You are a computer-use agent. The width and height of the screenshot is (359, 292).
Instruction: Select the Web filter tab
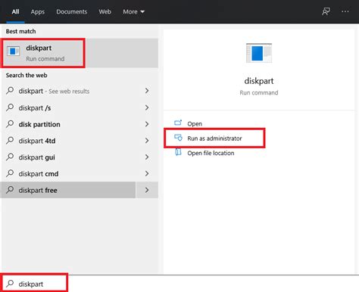105,11
